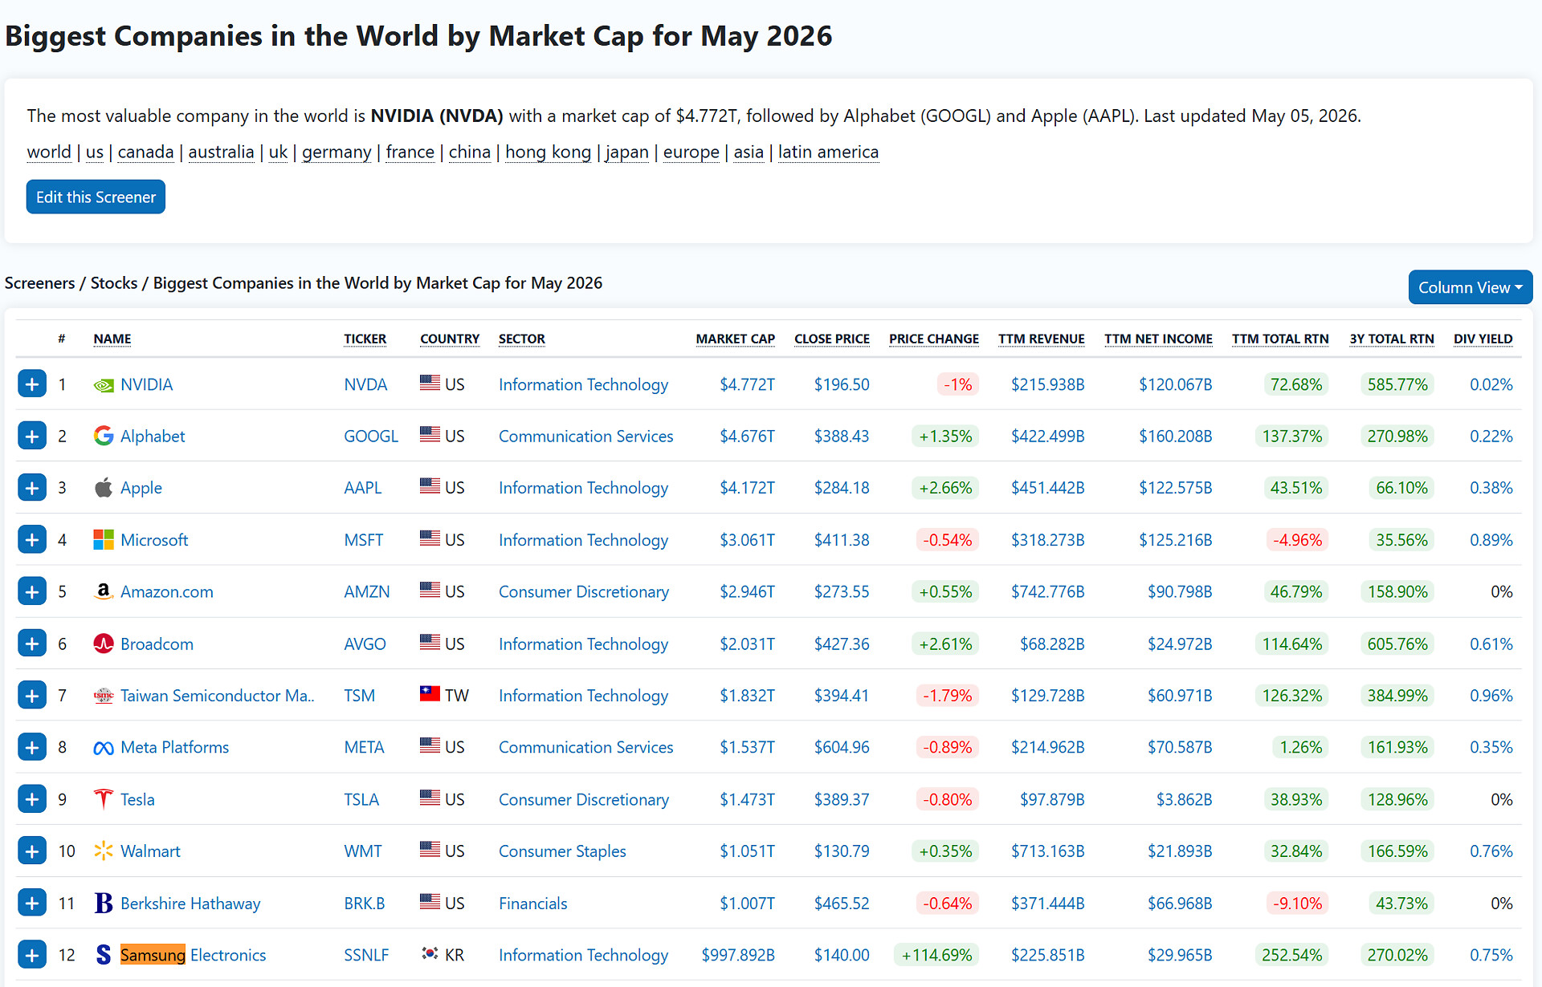The width and height of the screenshot is (1542, 987).
Task: Click the Taiwan Semiconductor logo icon
Action: click(104, 696)
